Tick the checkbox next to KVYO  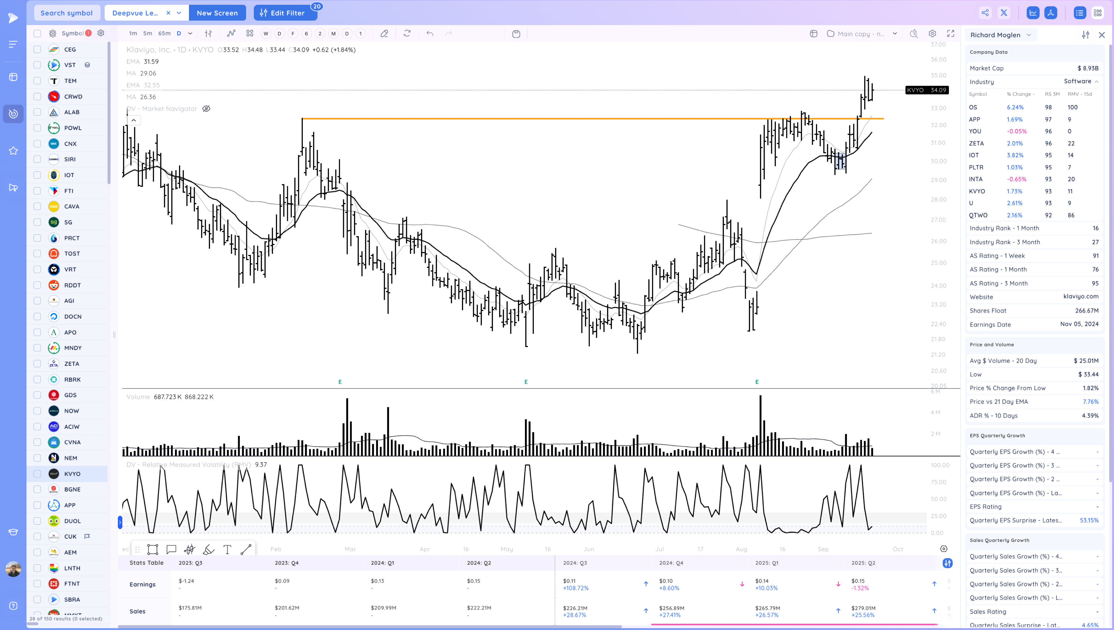pyautogui.click(x=37, y=474)
